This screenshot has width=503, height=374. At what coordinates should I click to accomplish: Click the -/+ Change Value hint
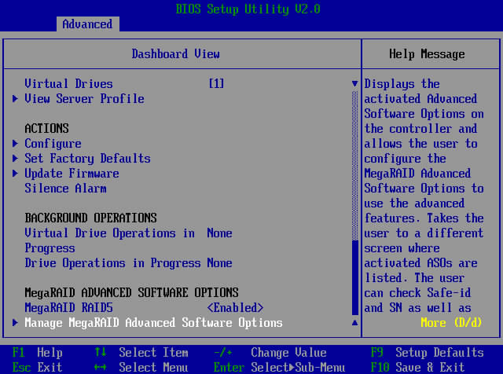pos(270,353)
